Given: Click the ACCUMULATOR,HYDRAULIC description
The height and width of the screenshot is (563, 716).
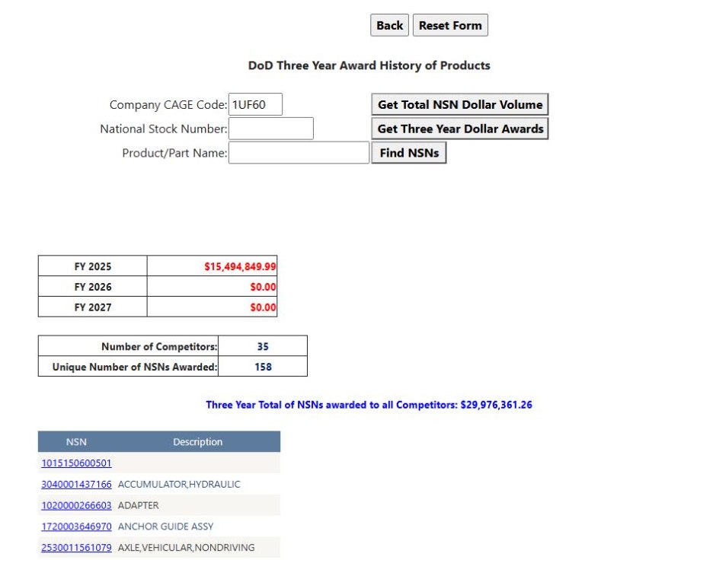Looking at the screenshot, I should point(179,484).
